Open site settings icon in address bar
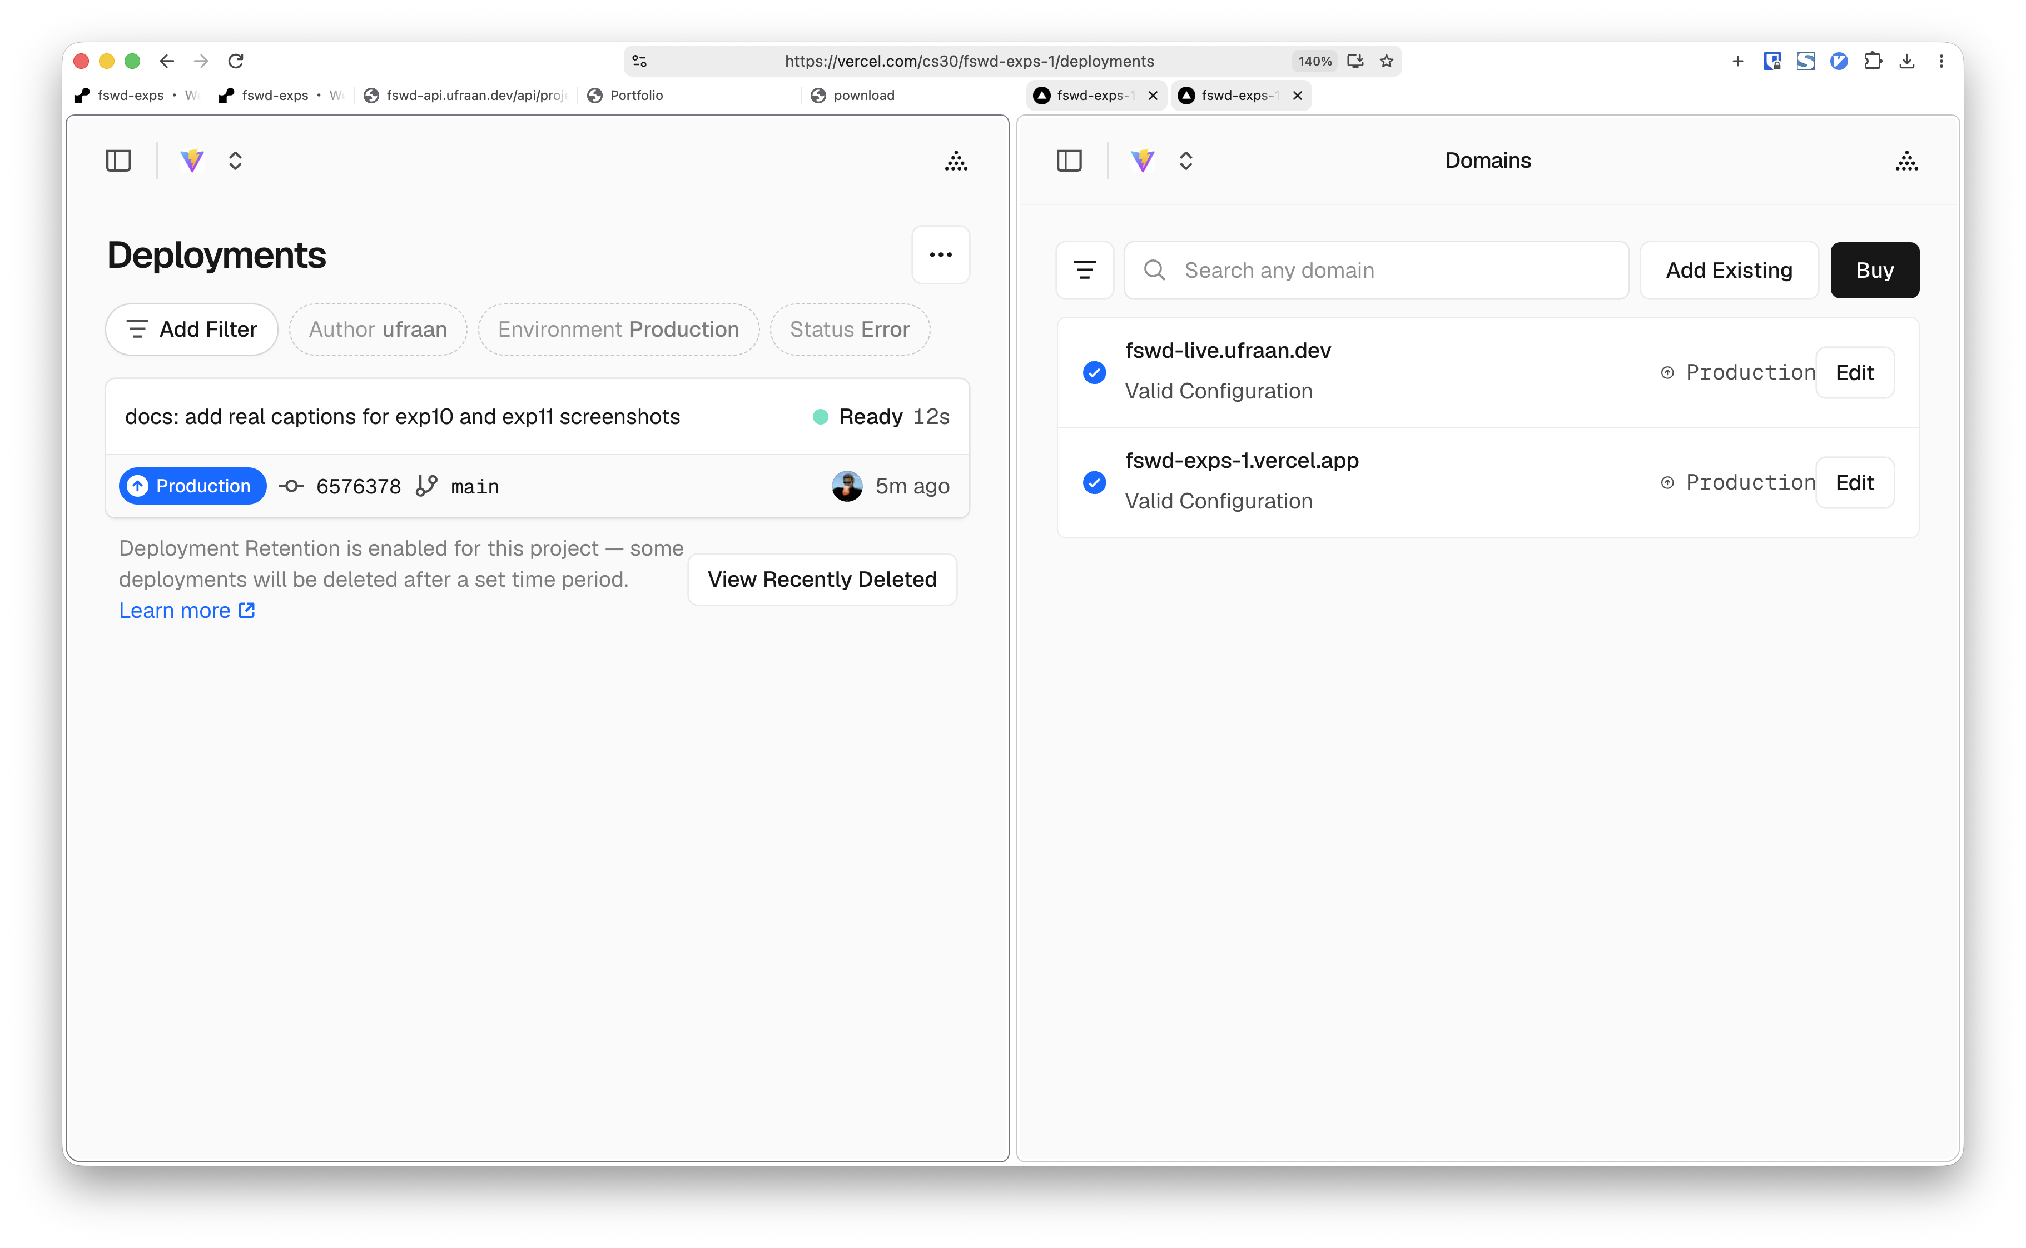This screenshot has height=1248, width=2026. tap(639, 61)
